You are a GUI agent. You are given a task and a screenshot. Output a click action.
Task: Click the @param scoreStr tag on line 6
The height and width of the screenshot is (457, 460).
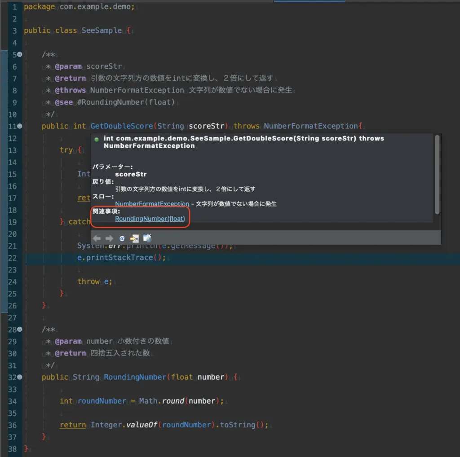(88, 66)
